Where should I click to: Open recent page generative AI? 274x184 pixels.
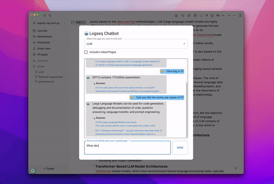tap(46, 82)
